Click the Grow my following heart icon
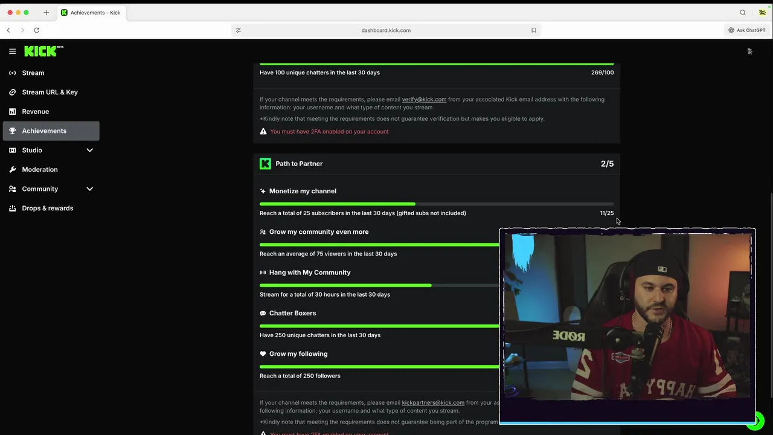773x435 pixels. [x=263, y=354]
